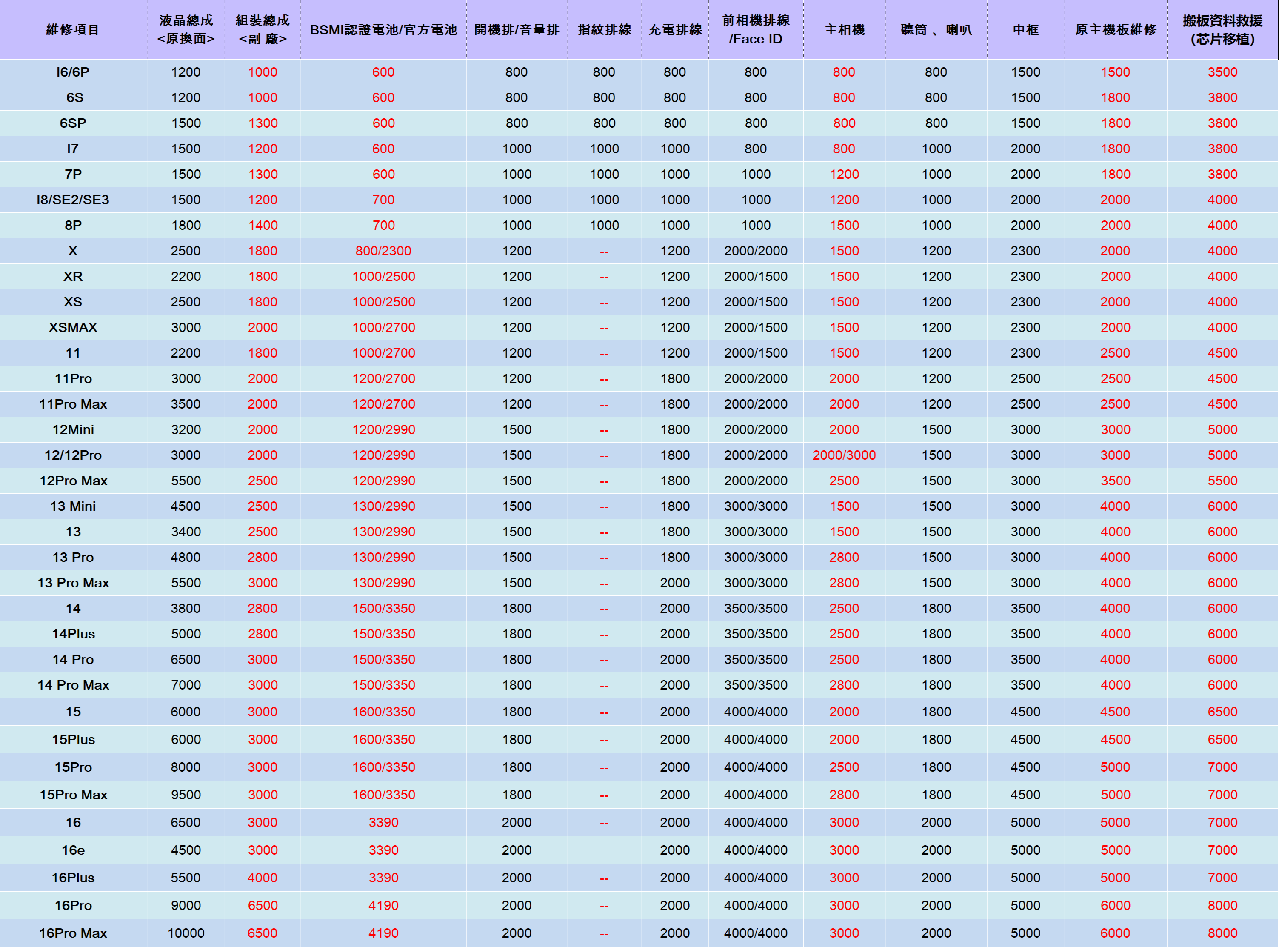Click the 800/2300 battery price for X
This screenshot has width=1279, height=947.
click(383, 251)
